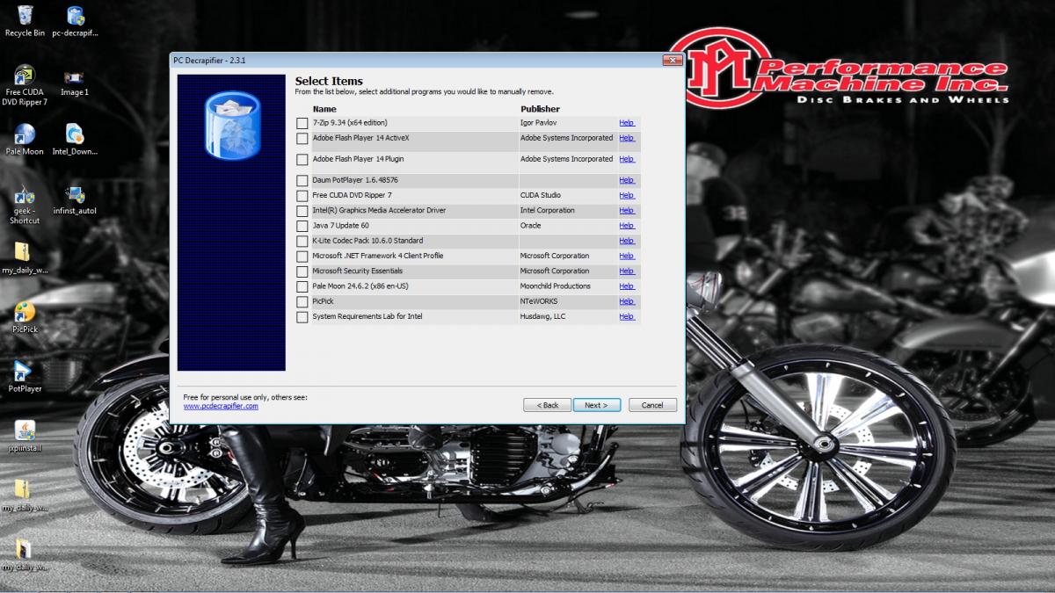Check the Adobe Flash Player 14 Plugin checkbox

[302, 160]
